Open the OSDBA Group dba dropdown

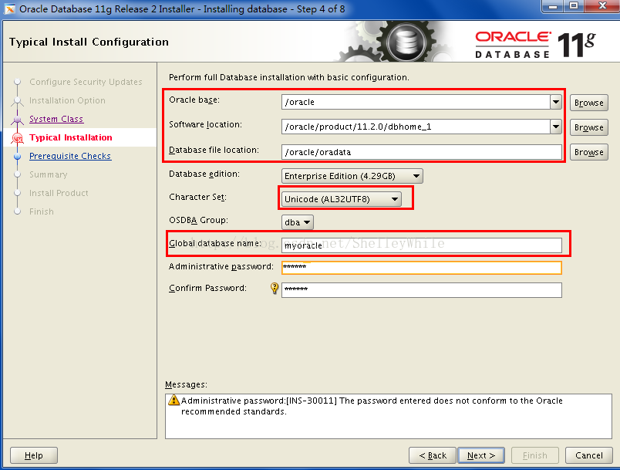[x=298, y=222]
